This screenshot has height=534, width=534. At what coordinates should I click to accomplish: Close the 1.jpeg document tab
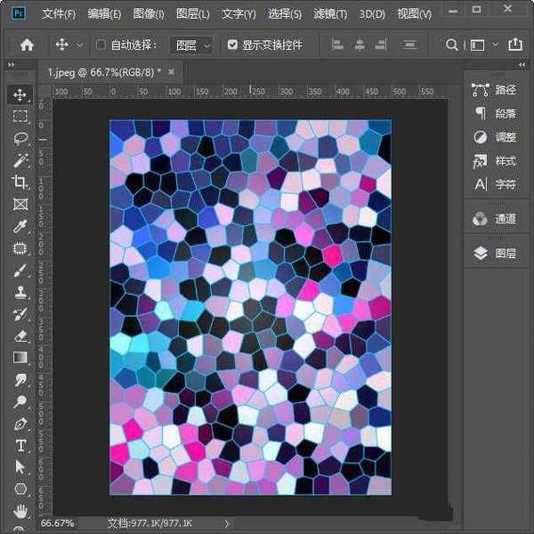click(171, 71)
